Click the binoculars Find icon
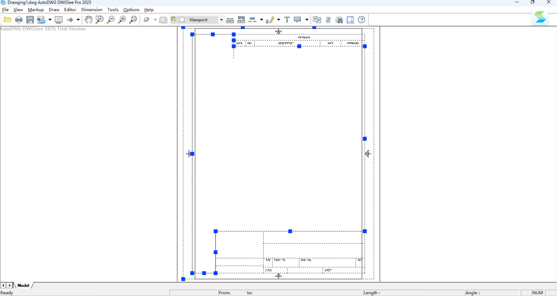 (339, 20)
